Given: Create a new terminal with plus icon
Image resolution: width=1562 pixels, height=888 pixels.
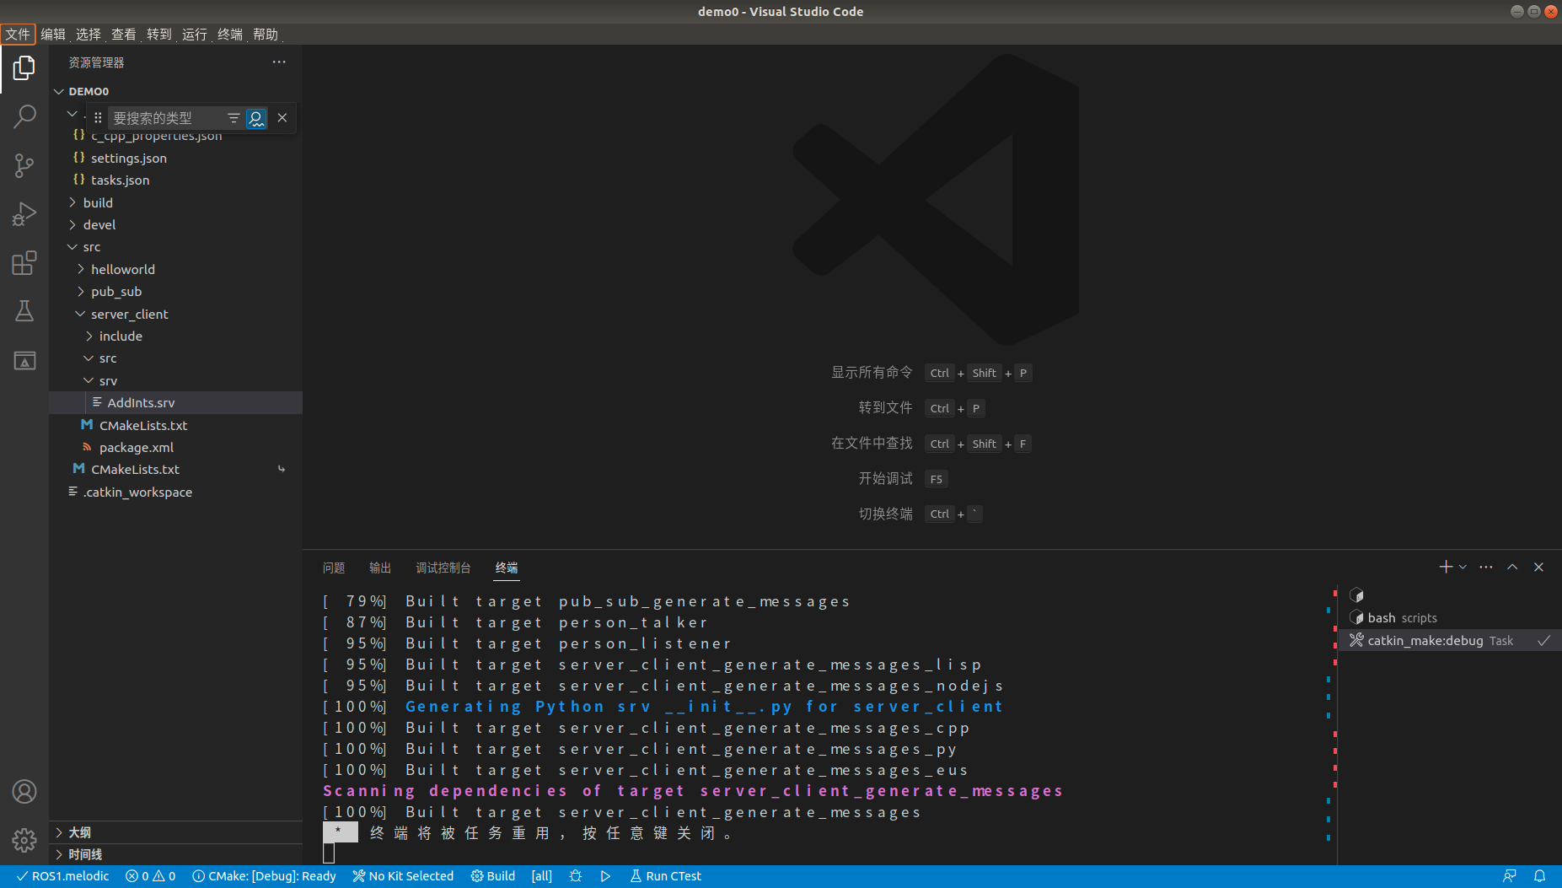Looking at the screenshot, I should click(x=1446, y=567).
